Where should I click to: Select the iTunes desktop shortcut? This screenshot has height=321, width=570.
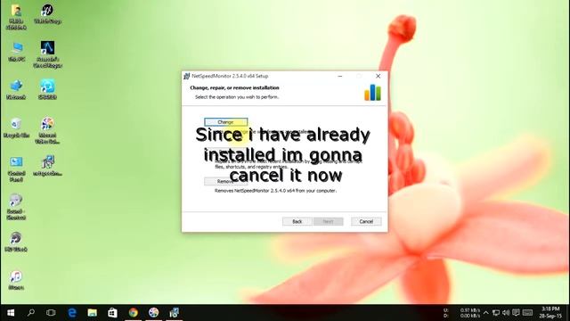[x=16, y=279]
